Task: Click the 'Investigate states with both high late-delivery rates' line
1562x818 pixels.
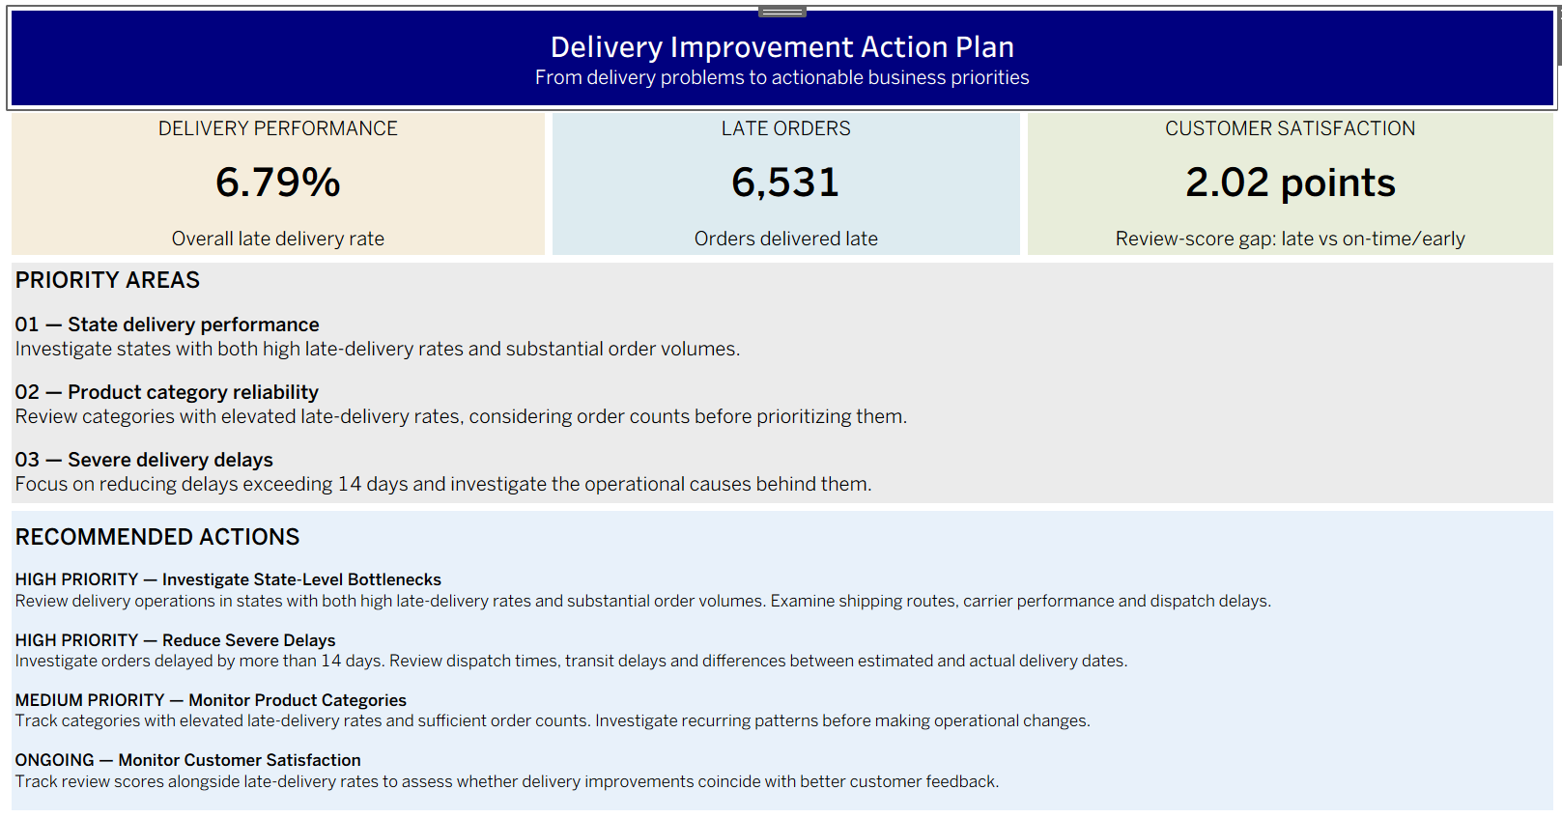Action: click(378, 349)
